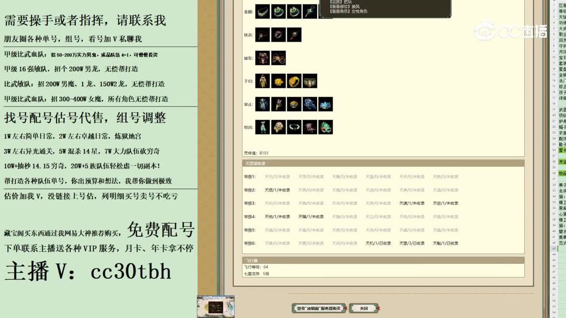Open the small game window thumbnail
This screenshot has height=318, width=566.
[x=216, y=307]
